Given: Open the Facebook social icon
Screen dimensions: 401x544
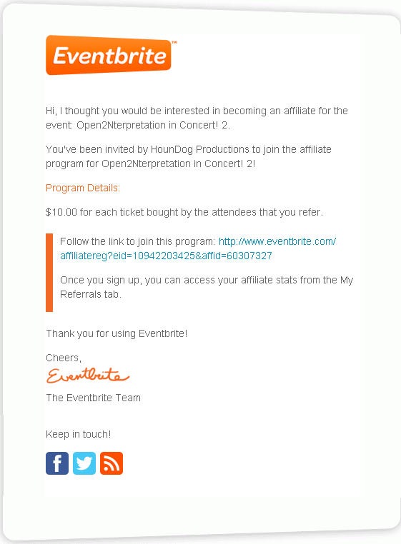Looking at the screenshot, I should 57,463.
